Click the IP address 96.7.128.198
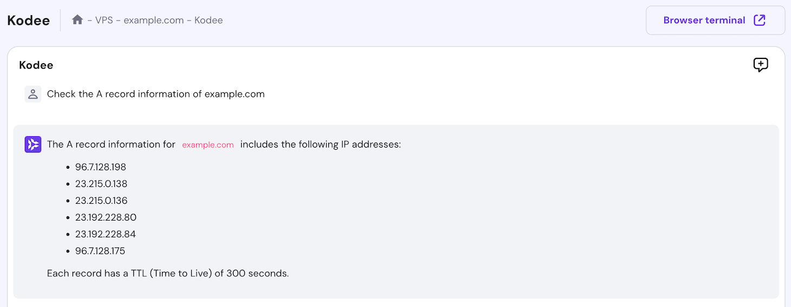This screenshot has height=307, width=791. click(101, 167)
